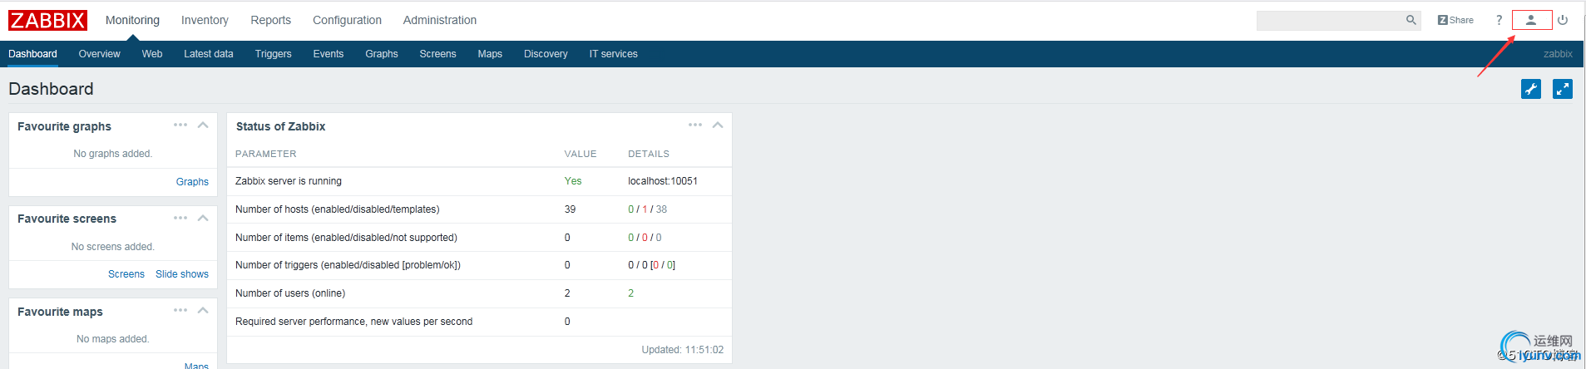Open the Zabbix Share link

[1455, 20]
